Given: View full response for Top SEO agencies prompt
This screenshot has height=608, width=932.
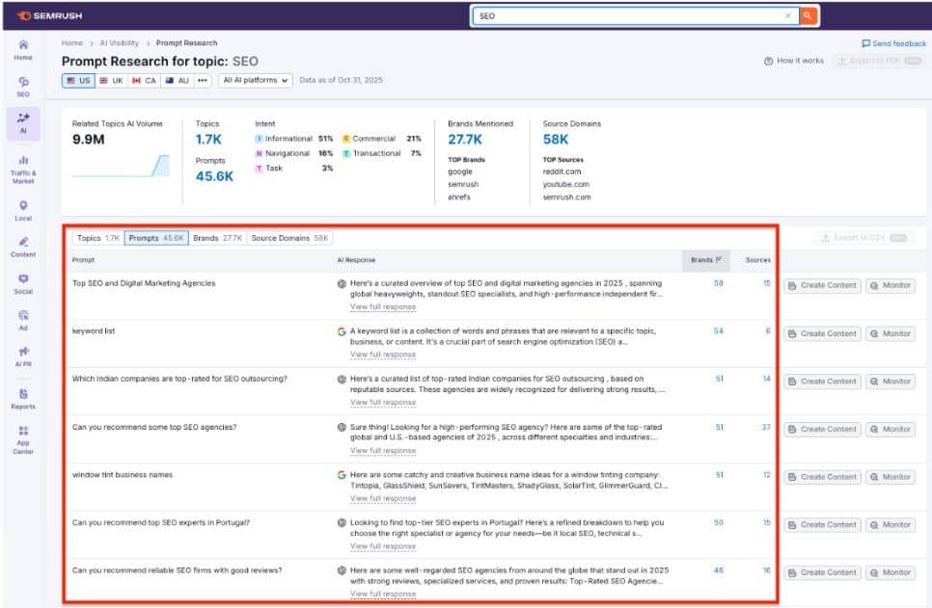Looking at the screenshot, I should (383, 307).
